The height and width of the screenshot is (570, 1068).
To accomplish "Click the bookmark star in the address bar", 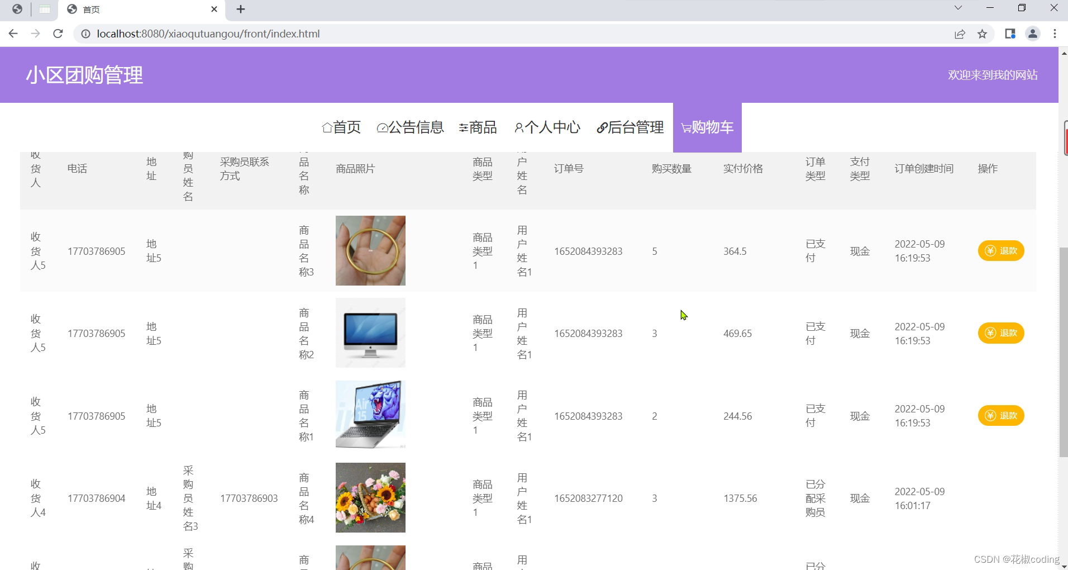I will (x=981, y=34).
